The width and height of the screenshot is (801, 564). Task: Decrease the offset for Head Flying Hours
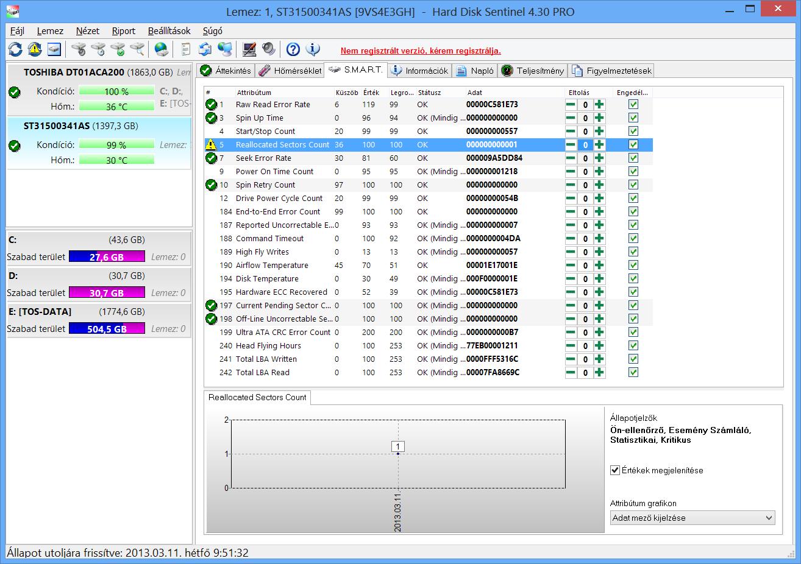[571, 346]
